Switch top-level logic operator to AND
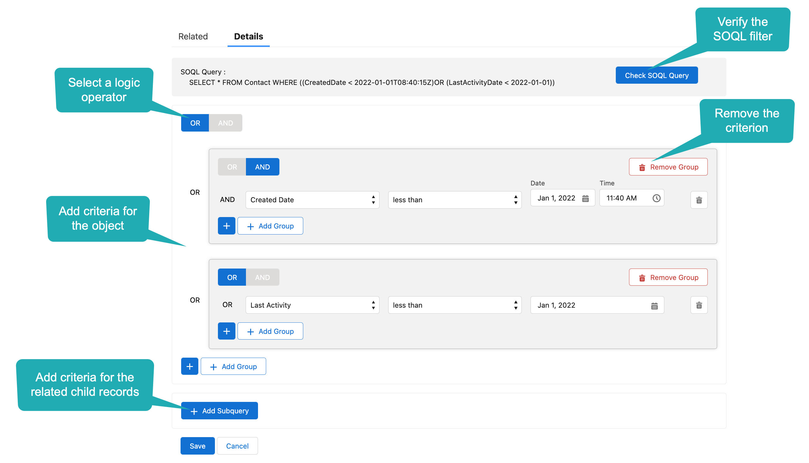The width and height of the screenshot is (809, 463). [x=225, y=123]
